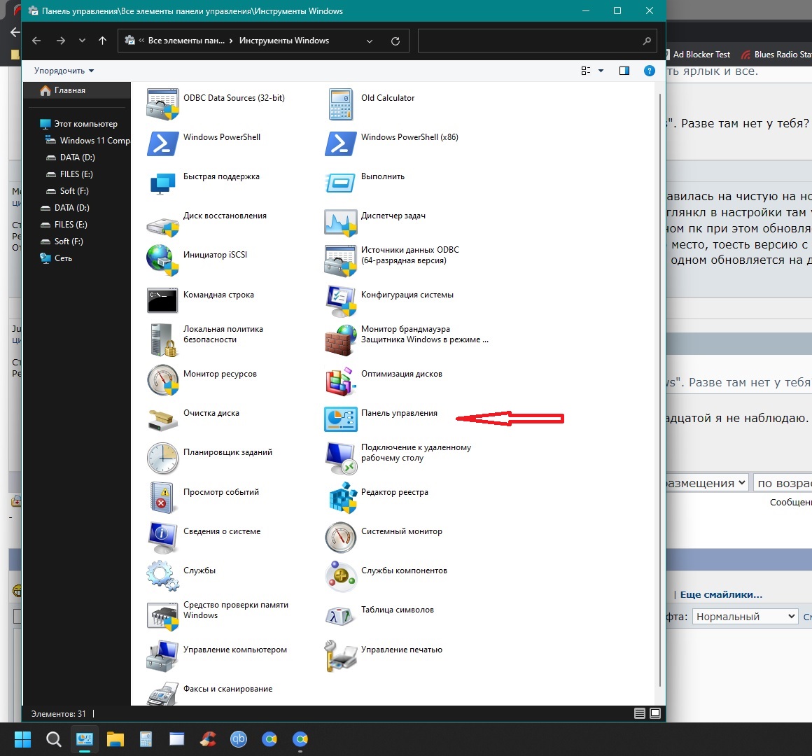Viewport: 812px width, 756px height.
Task: Go up one folder level
Action: 102,41
